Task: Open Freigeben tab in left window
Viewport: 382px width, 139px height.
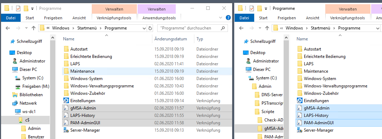Action: point(53,18)
